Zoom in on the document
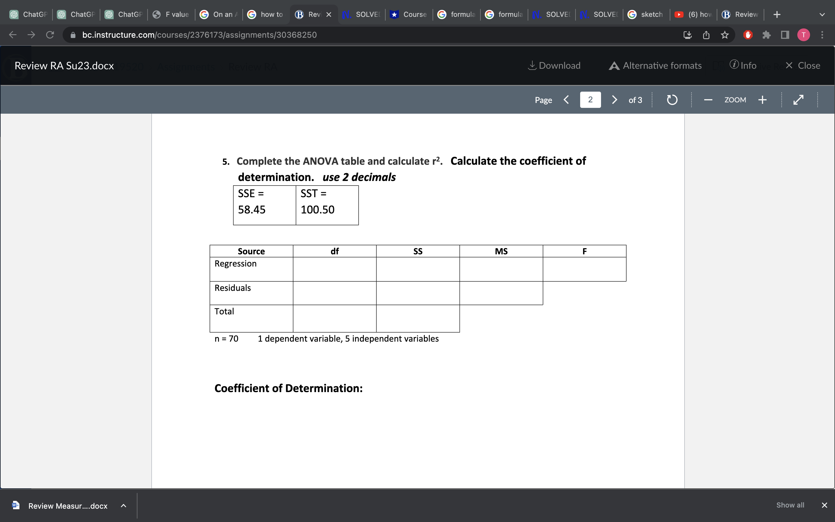This screenshot has height=522, width=835. coord(763,100)
